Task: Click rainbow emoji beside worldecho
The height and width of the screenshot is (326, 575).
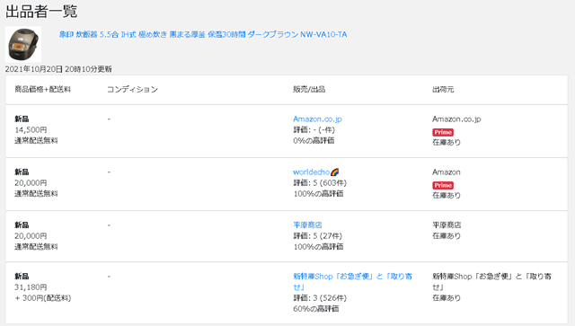Action: point(334,172)
